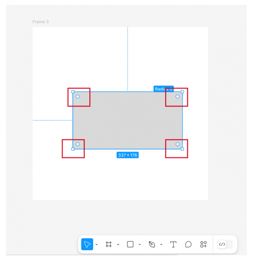Click top-left corner radius handle
This screenshot has width=253, height=259.
(78, 96)
